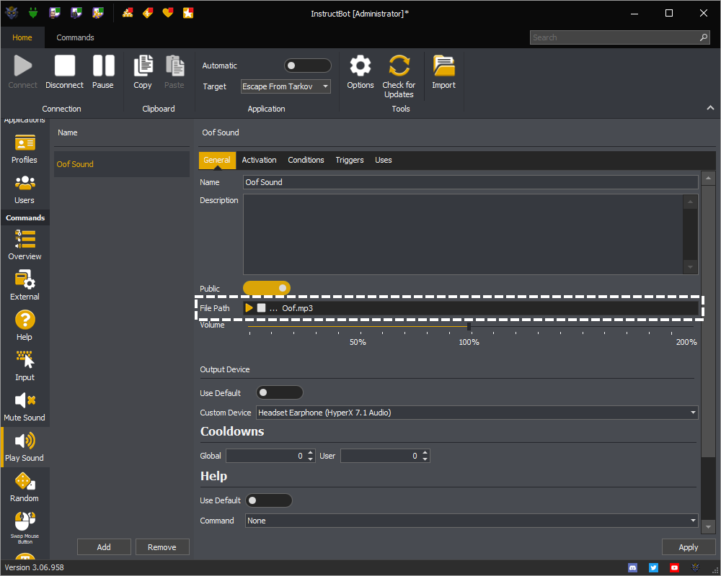Decrease the User cooldown value
Viewport: 721px width, 576px height.
click(425, 459)
